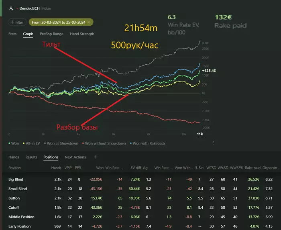This screenshot has width=281, height=230.
Task: Sort by the WTSD column header
Action: (x=211, y=168)
